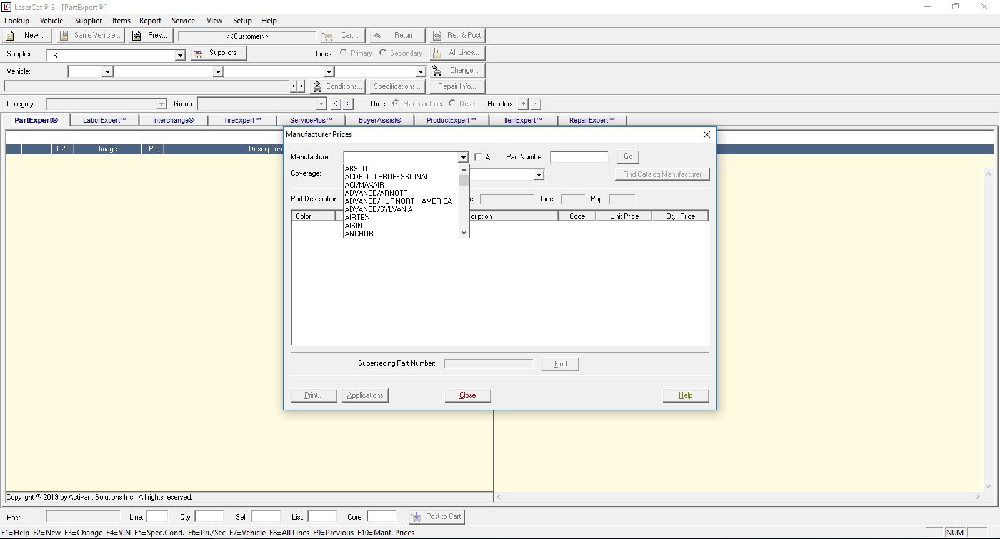Expand the third Vehicle dropdown
Screen dimensions: 1000x539
coord(328,72)
